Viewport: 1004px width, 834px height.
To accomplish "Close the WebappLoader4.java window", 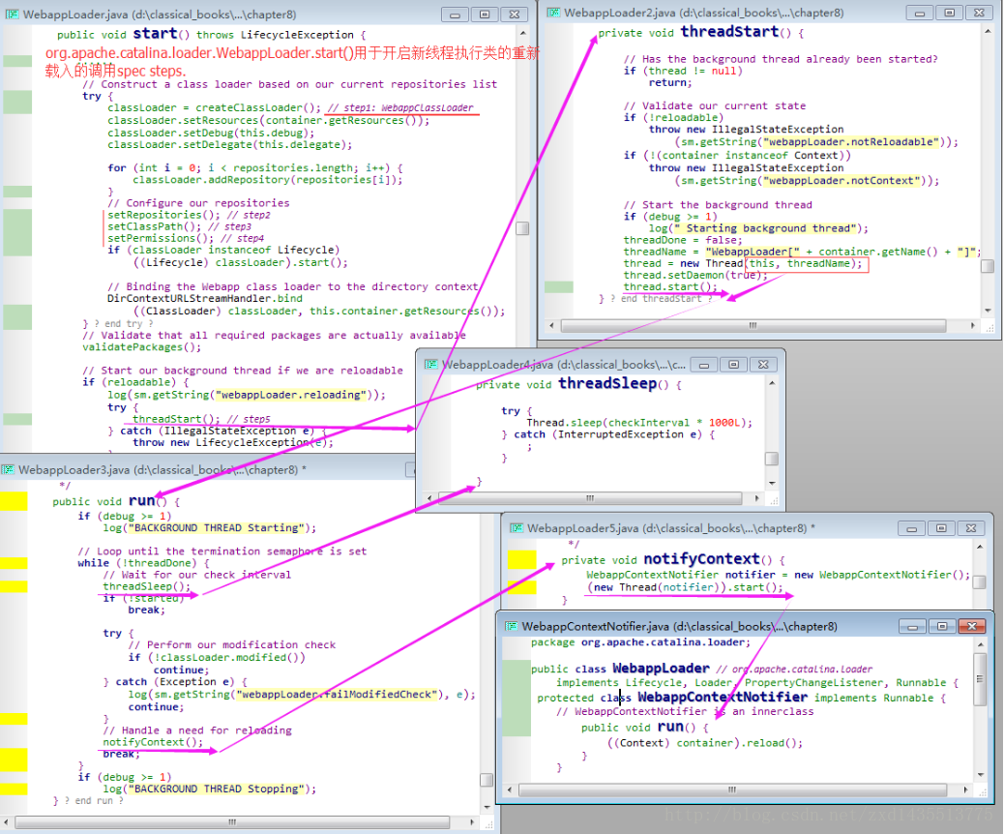I will 763,365.
